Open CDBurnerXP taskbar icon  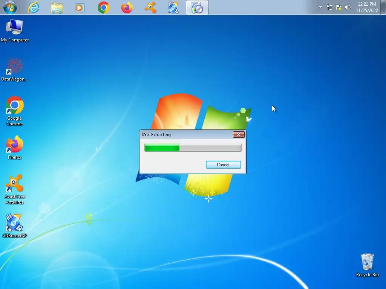point(173,8)
